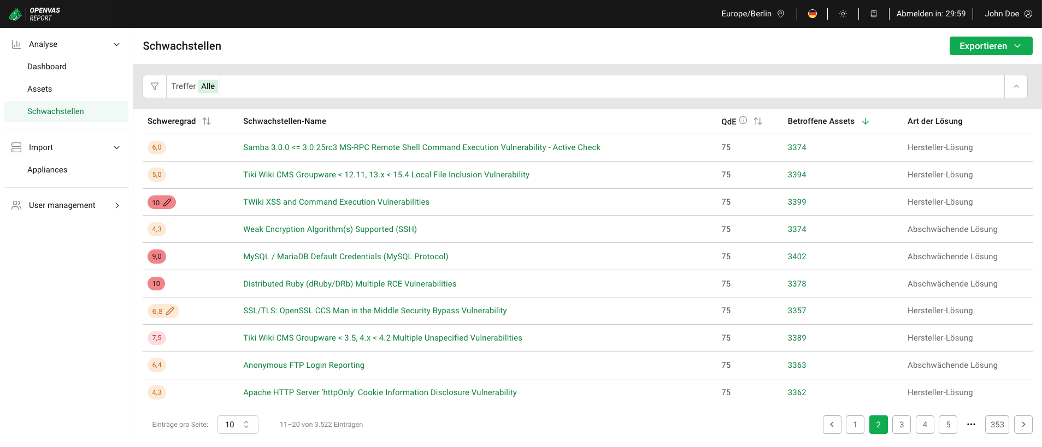The image size is (1042, 447).
Task: Click severity badge 7,5
Action: [x=157, y=338]
